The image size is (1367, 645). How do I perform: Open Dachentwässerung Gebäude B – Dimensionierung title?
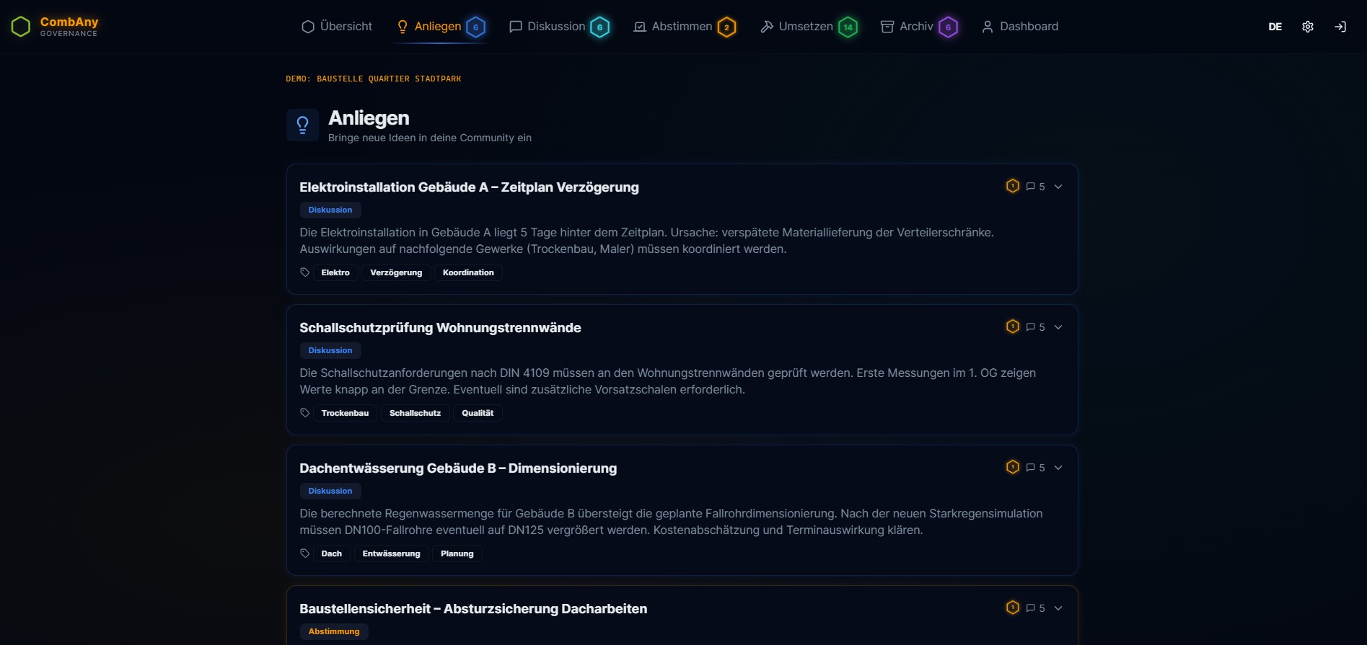pos(458,468)
